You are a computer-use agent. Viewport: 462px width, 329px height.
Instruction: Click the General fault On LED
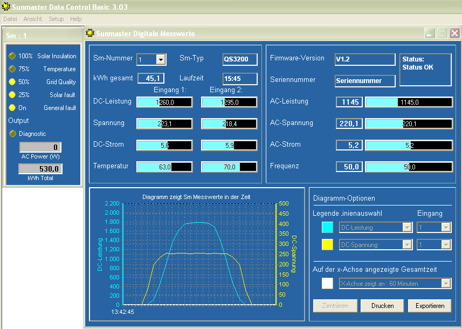point(12,108)
